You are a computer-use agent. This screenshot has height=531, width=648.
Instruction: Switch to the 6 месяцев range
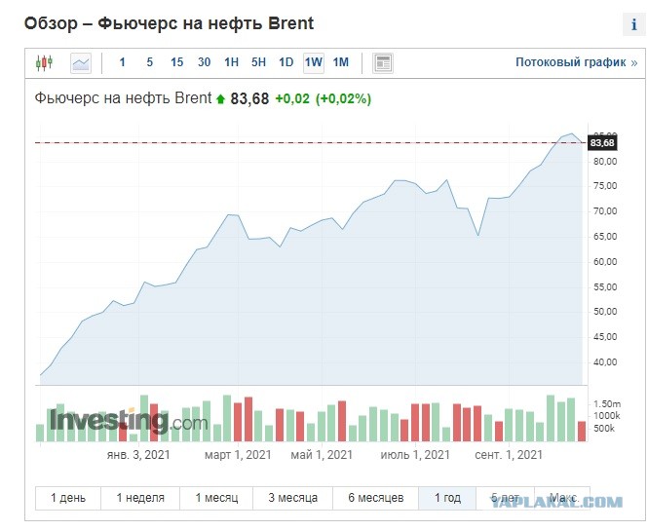pyautogui.click(x=376, y=498)
